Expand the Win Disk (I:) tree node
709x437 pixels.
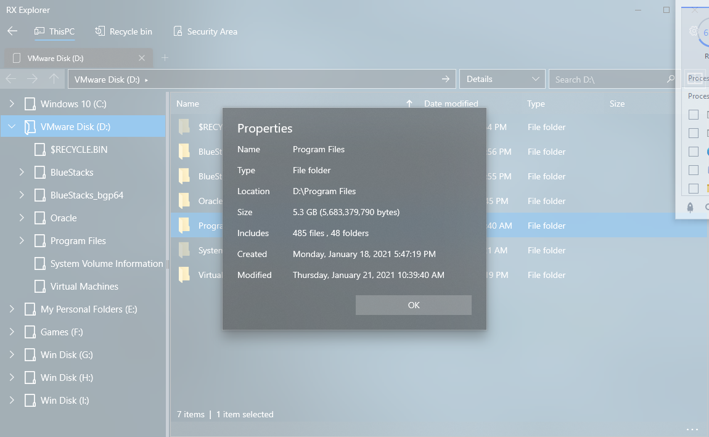(x=12, y=401)
